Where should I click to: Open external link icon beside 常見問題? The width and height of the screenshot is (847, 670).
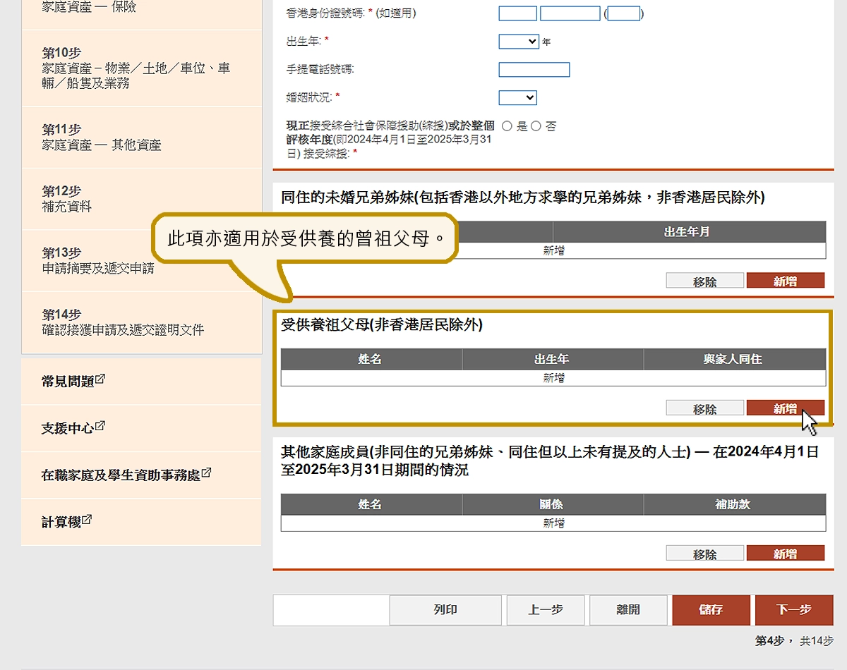(x=100, y=379)
